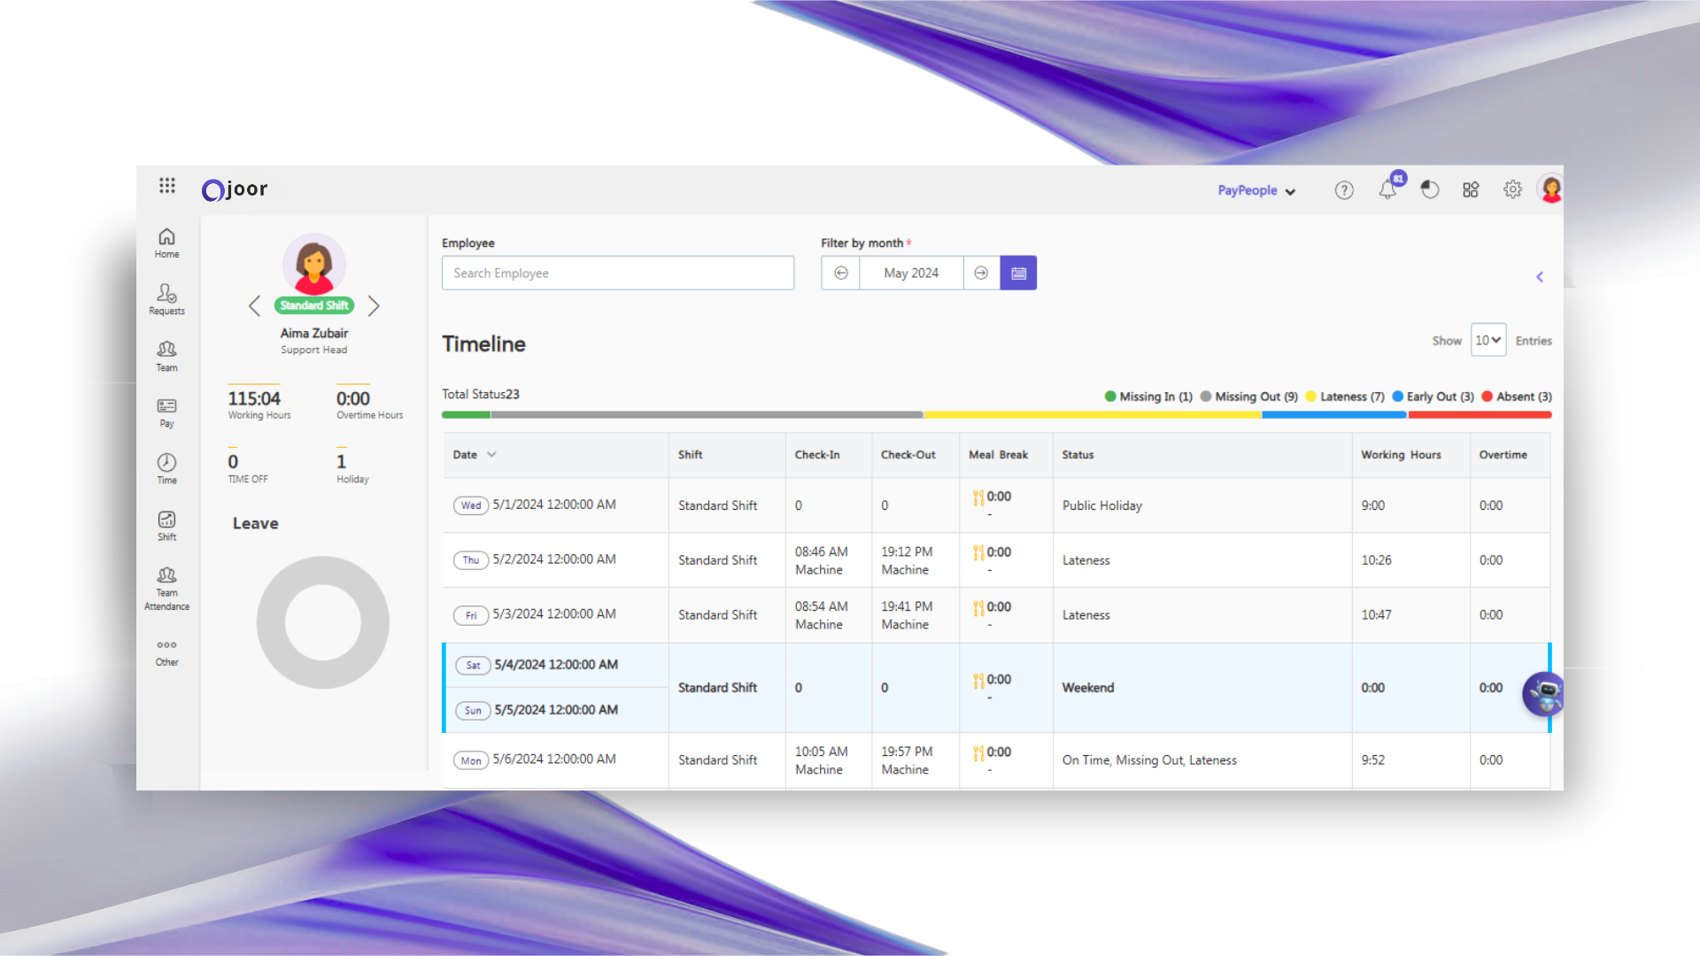Viewport: 1700px width, 956px height.
Task: Open the Show entries dropdown
Action: [1487, 340]
